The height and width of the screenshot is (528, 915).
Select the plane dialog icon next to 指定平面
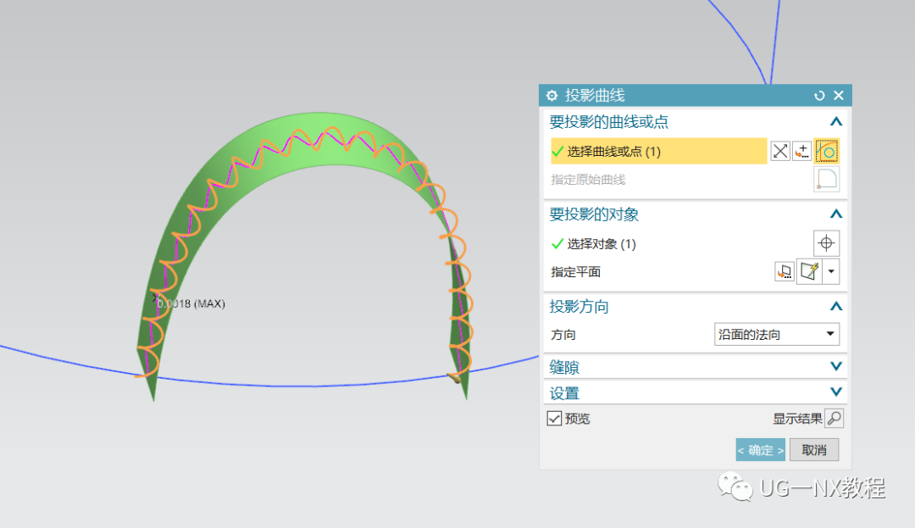[784, 271]
